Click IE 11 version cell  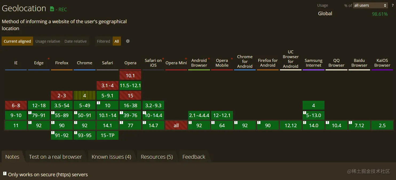(x=16, y=125)
